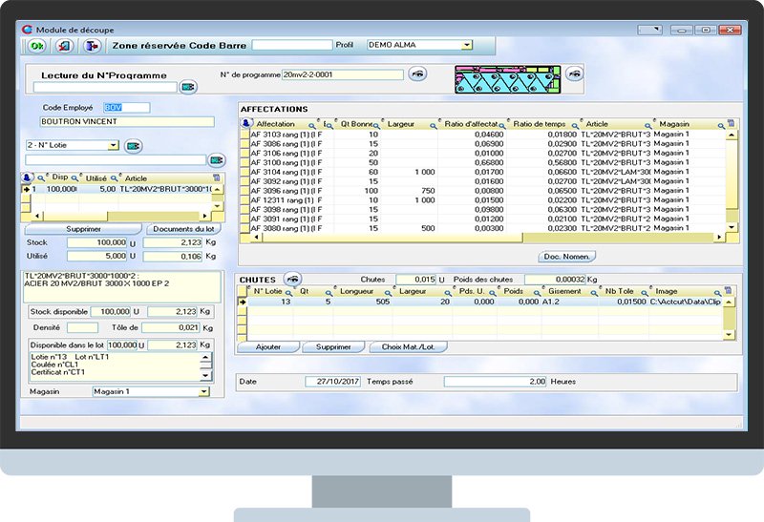Click the green Ok toolbar button
The height and width of the screenshot is (522, 764).
36,45
